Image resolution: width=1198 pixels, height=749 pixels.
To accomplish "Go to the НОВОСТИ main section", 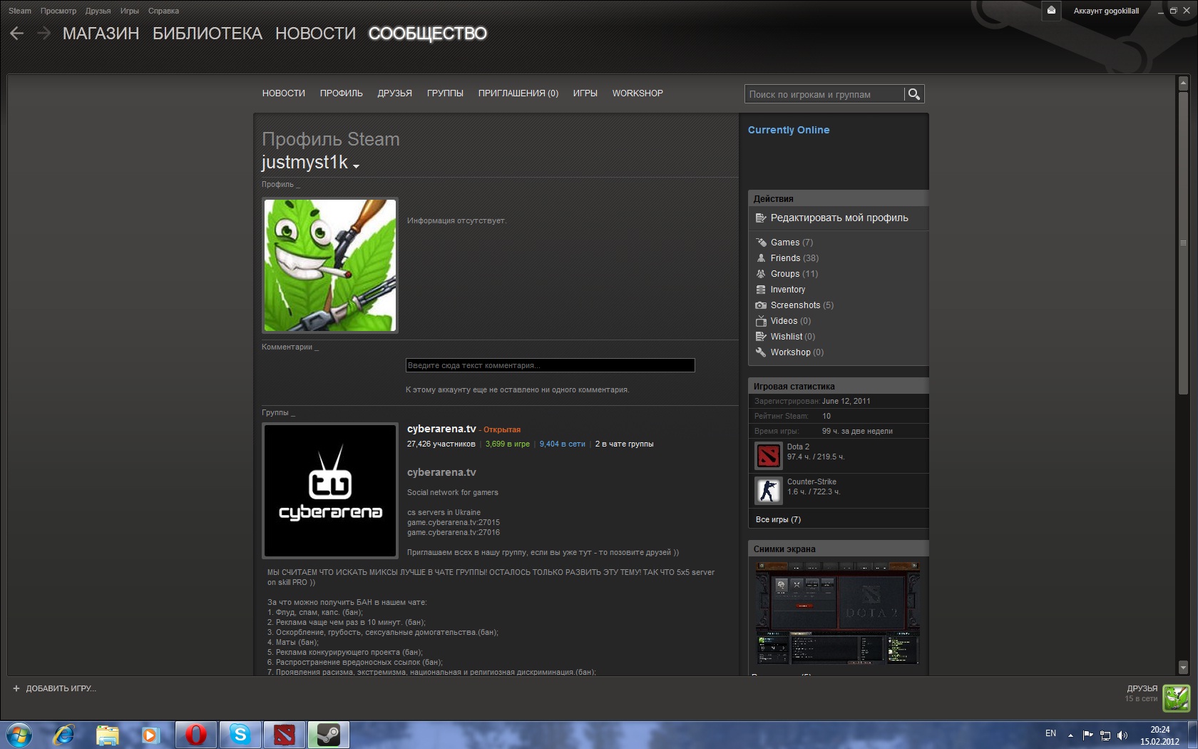I will [x=316, y=34].
